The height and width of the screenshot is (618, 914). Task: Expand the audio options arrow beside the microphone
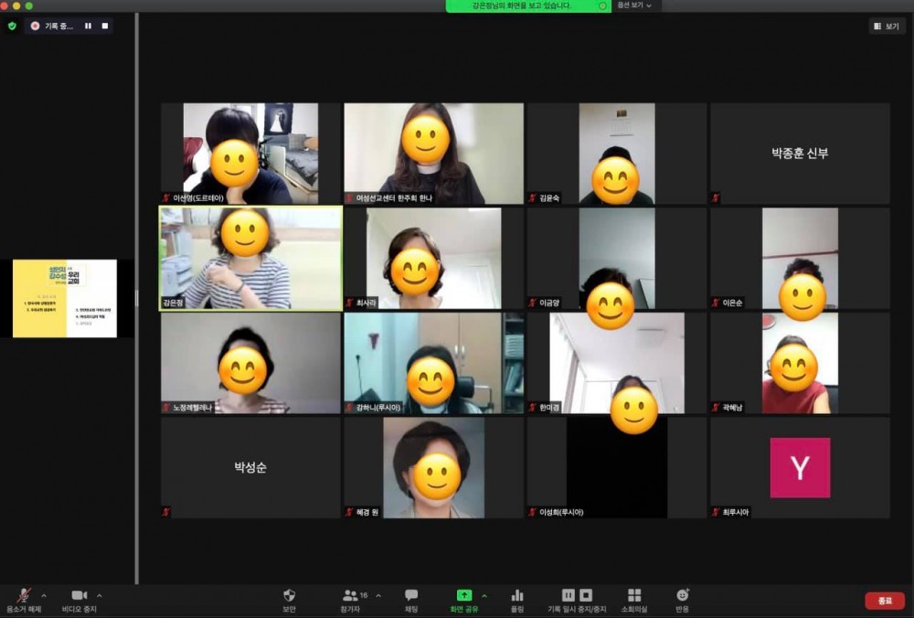pyautogui.click(x=44, y=595)
